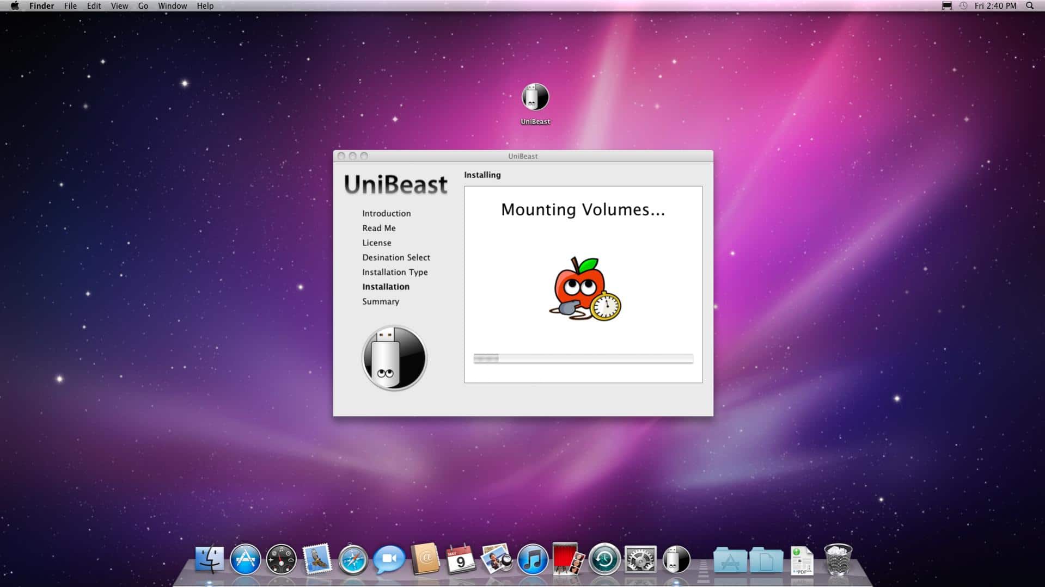Click the display menu bar icon

tap(946, 5)
